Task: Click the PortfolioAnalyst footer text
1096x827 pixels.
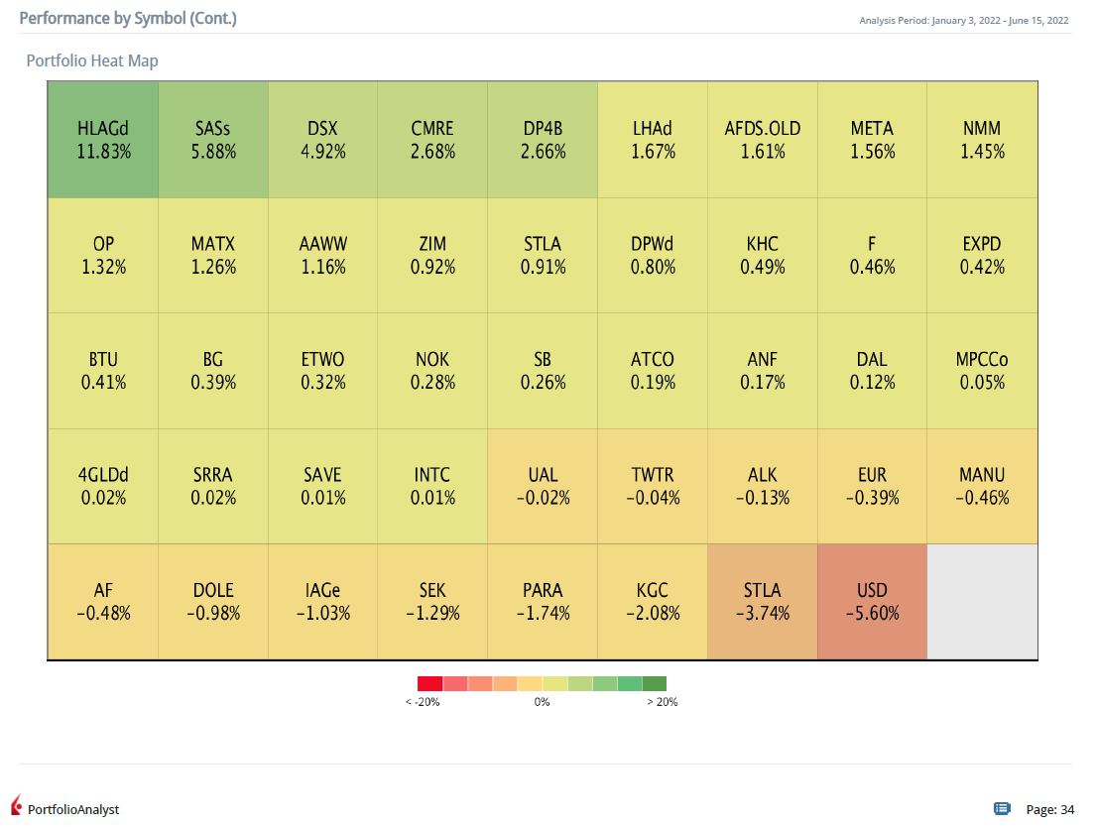Action: [73, 809]
